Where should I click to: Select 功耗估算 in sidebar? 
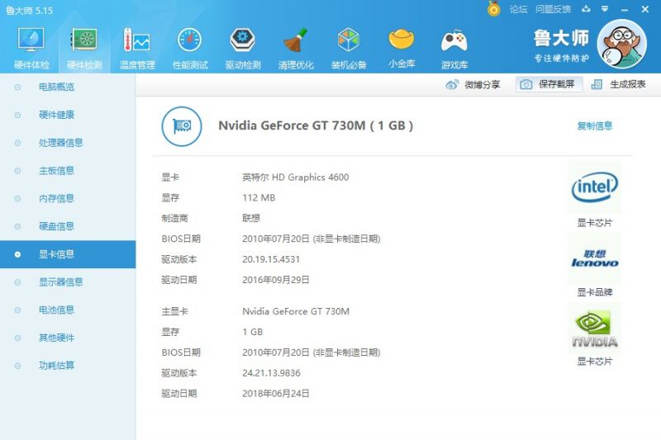point(68,366)
